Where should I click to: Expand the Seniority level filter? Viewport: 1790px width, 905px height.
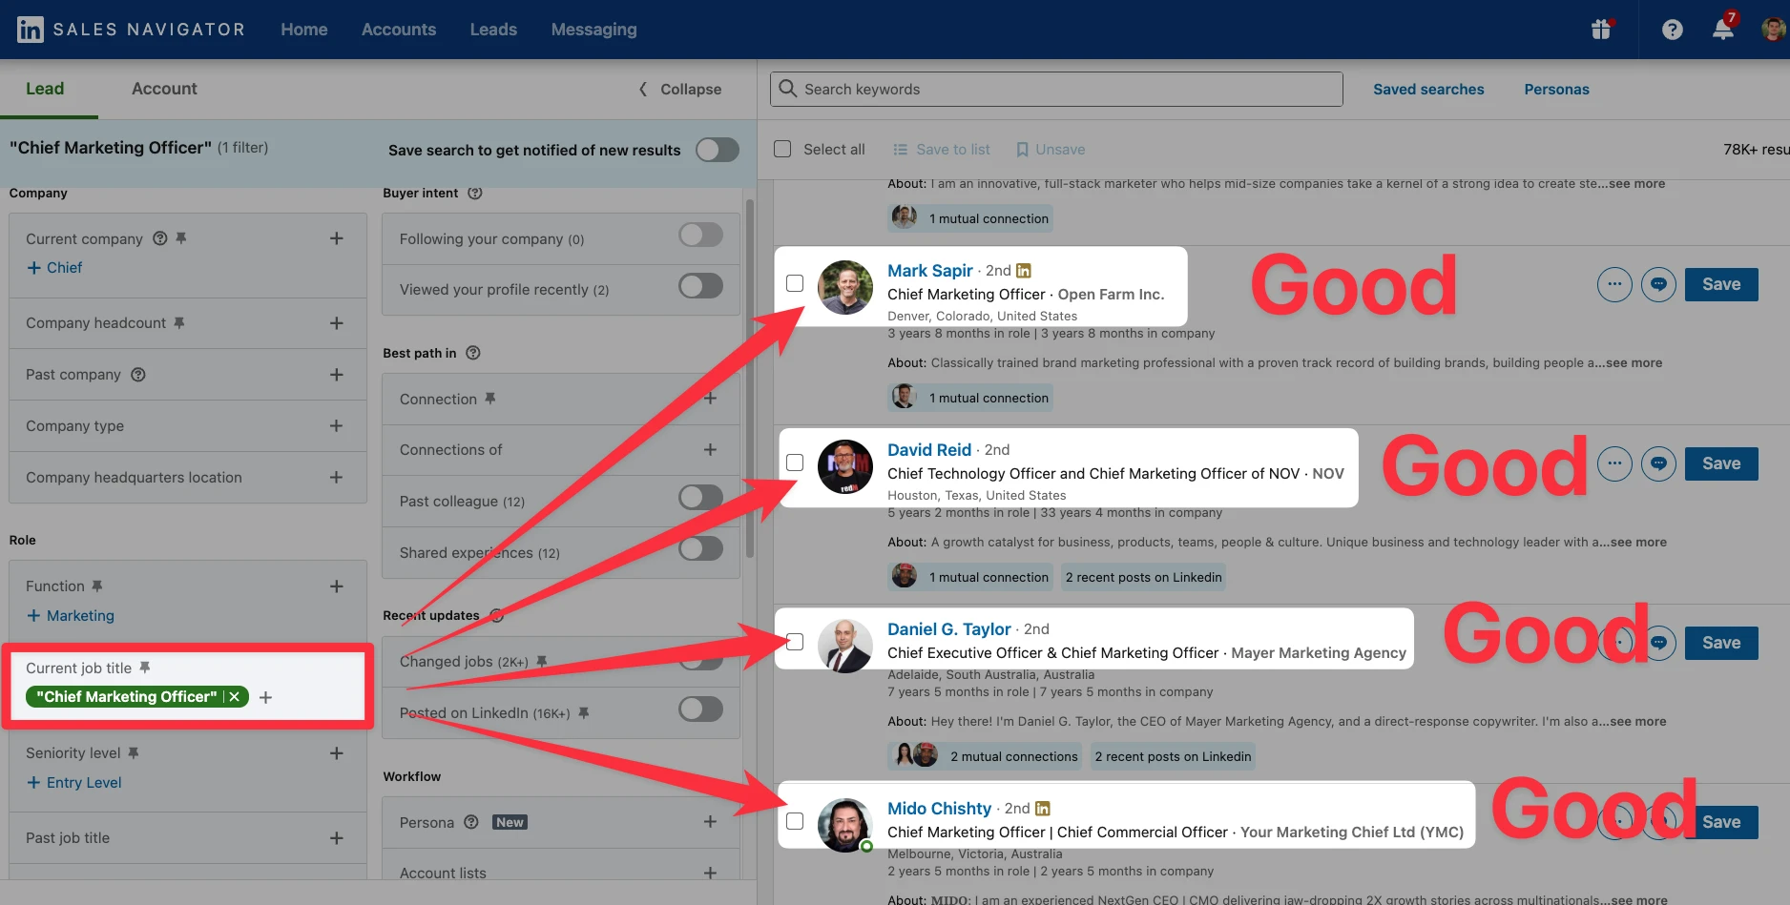click(337, 753)
